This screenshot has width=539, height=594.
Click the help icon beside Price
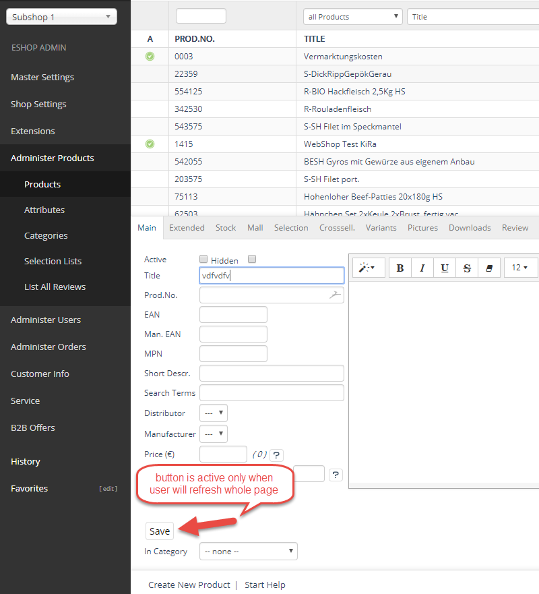point(276,455)
